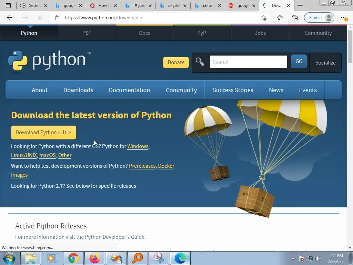Stop loading the page
This screenshot has width=353, height=265.
(40, 18)
